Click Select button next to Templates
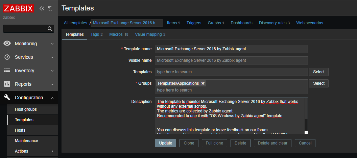 point(319,72)
